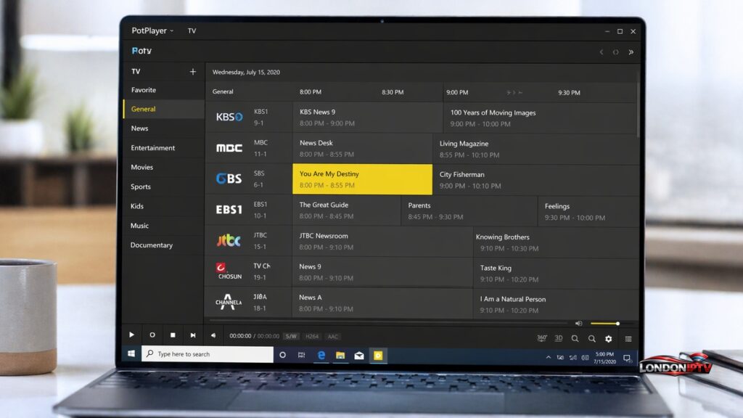This screenshot has height=418, width=743.
Task: Select the TV tab in title bar
Action: point(192,30)
